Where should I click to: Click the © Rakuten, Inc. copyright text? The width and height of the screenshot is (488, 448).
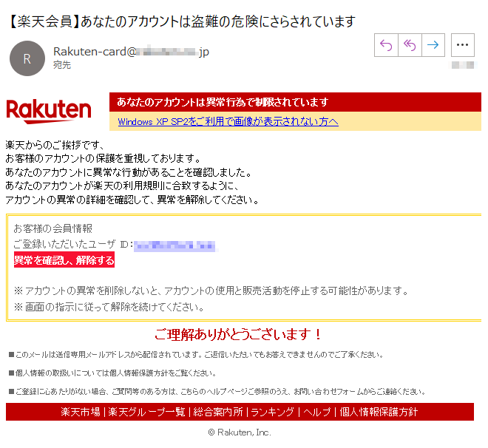(240, 432)
